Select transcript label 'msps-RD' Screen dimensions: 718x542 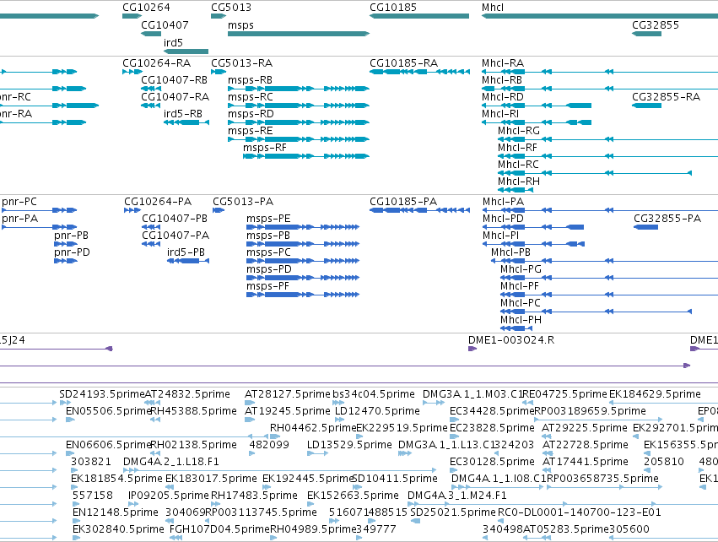pyautogui.click(x=251, y=114)
